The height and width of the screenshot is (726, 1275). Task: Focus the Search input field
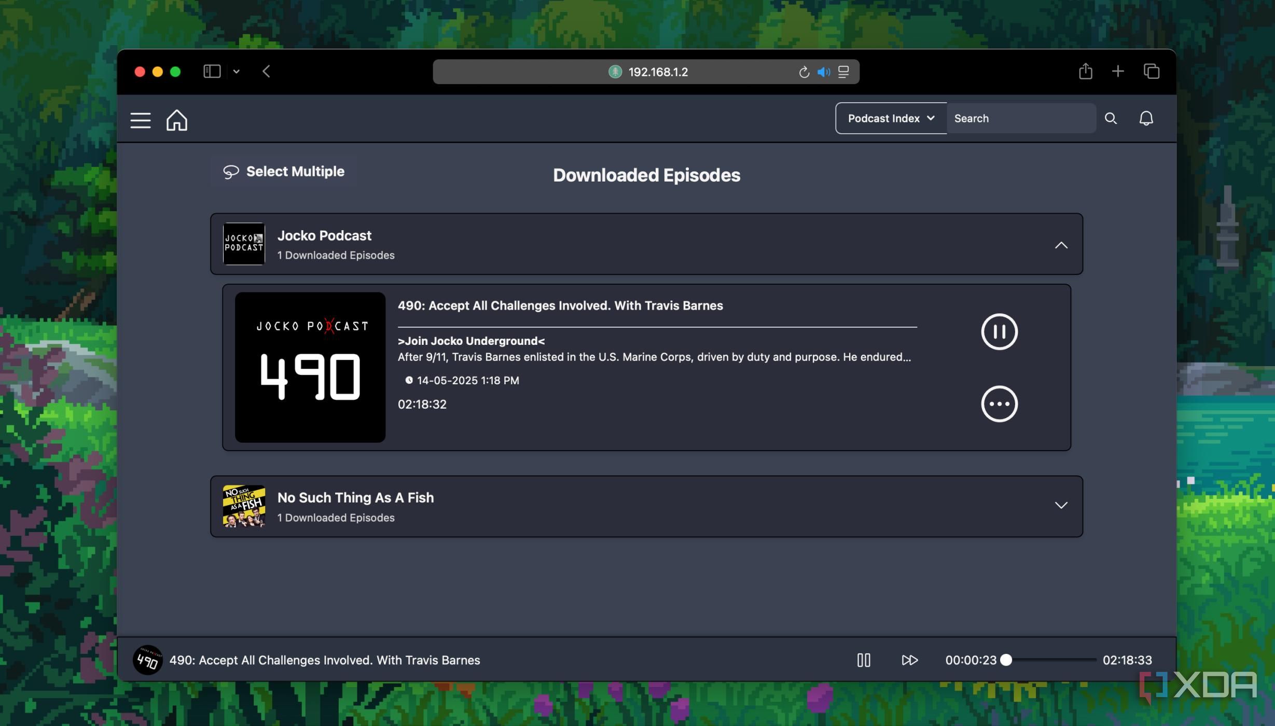pyautogui.click(x=1021, y=118)
